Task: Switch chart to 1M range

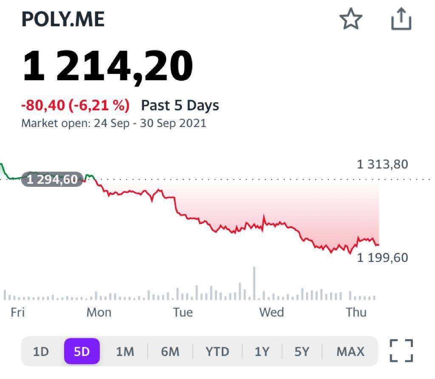Action: point(125,351)
